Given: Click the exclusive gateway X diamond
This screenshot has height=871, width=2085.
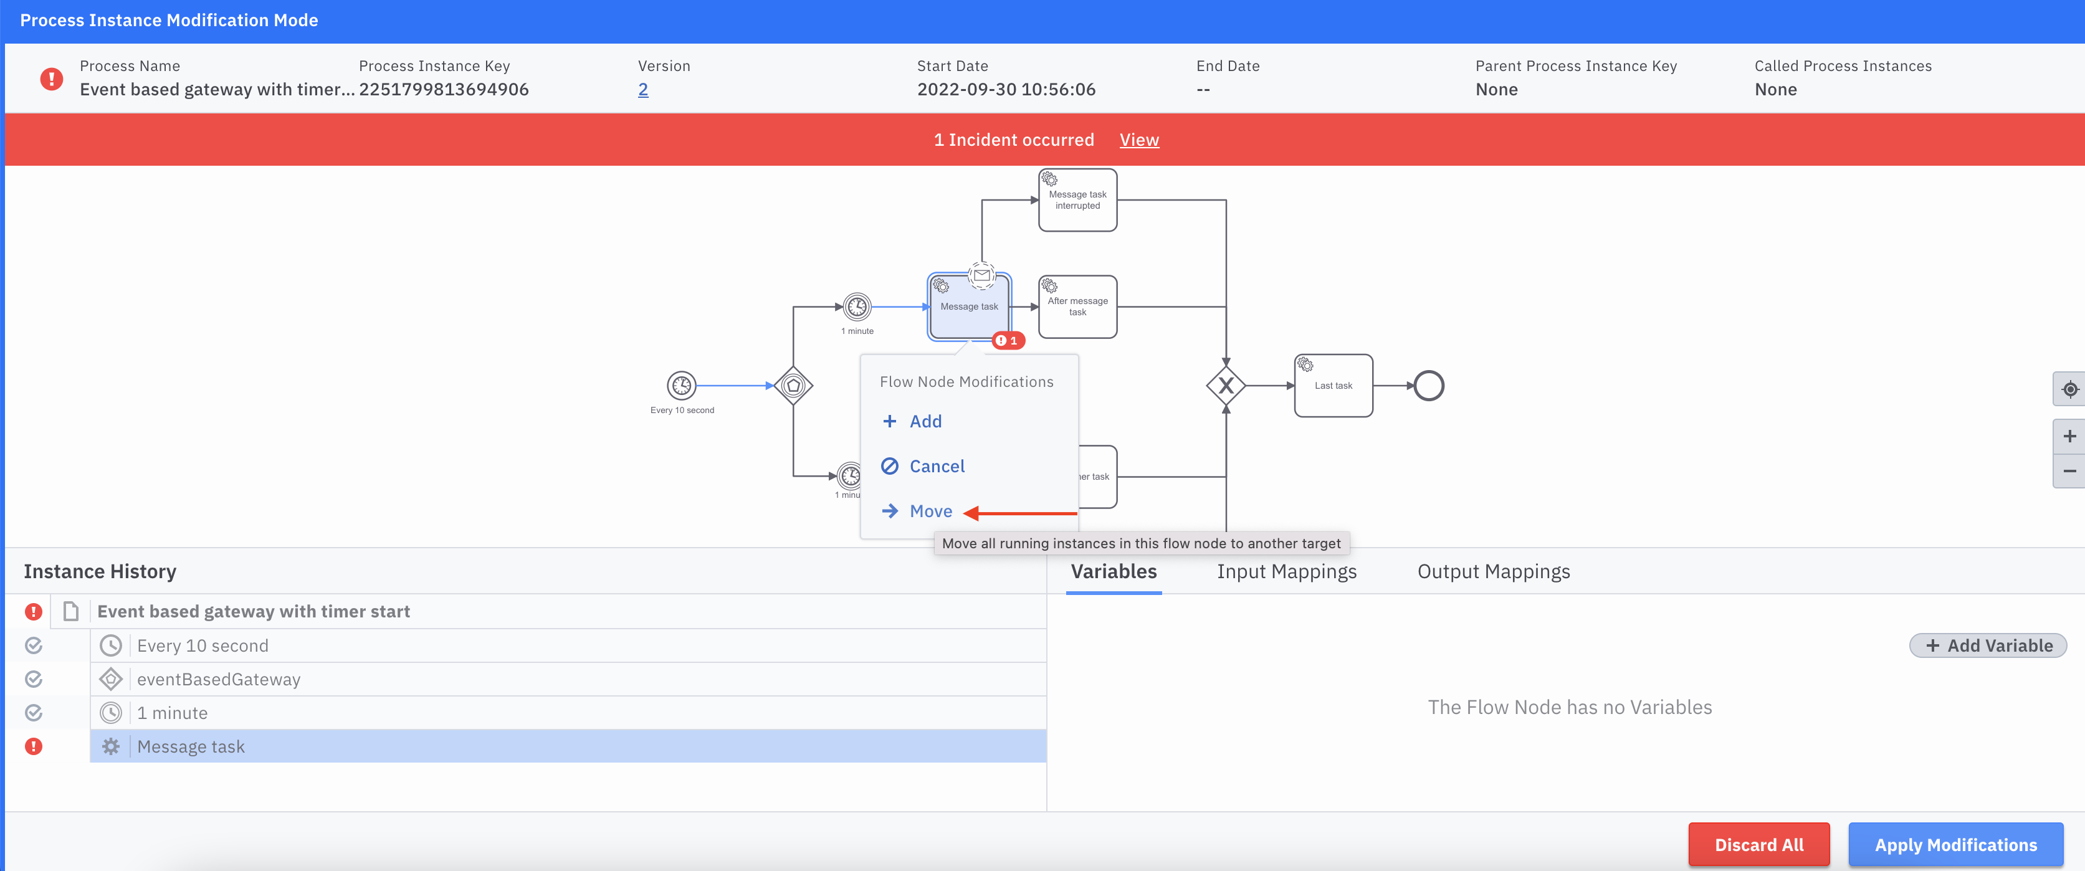Looking at the screenshot, I should 1226,385.
